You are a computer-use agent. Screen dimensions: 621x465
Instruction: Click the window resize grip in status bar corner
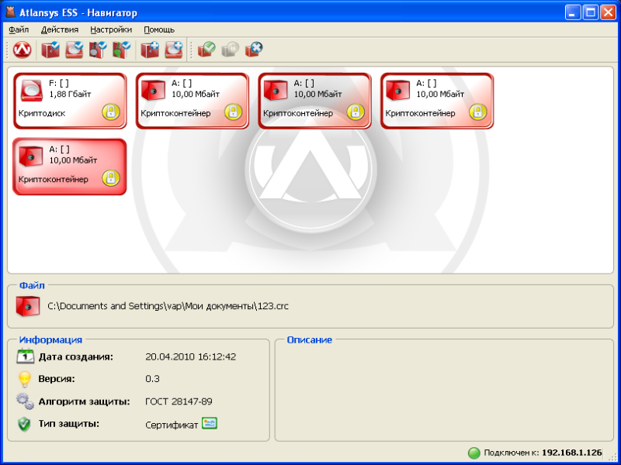click(x=611, y=456)
